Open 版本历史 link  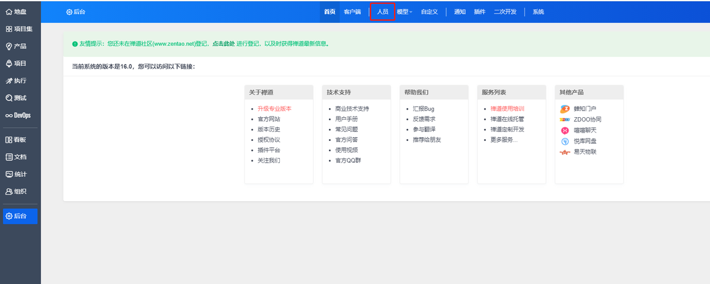[x=269, y=130]
